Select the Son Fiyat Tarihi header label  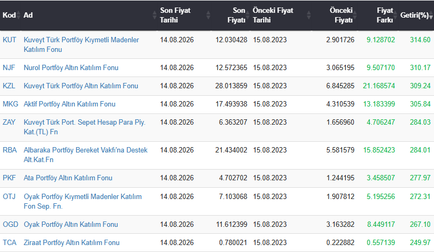tap(175, 15)
